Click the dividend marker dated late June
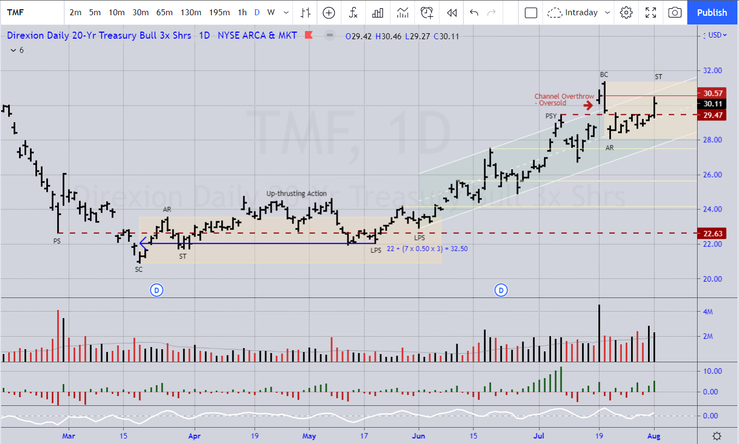The image size is (739, 444). click(500, 290)
